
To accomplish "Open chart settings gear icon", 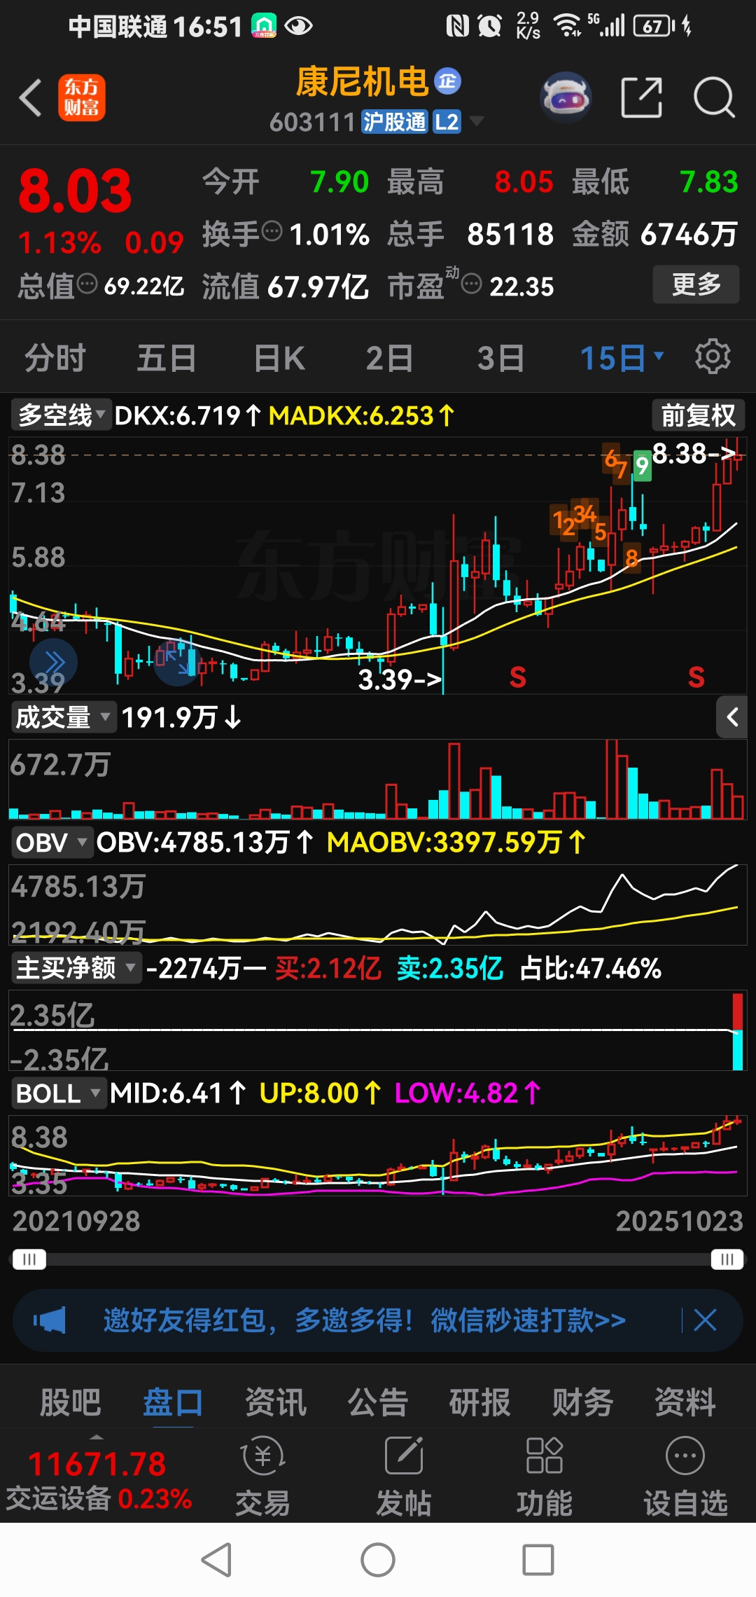I will point(713,357).
